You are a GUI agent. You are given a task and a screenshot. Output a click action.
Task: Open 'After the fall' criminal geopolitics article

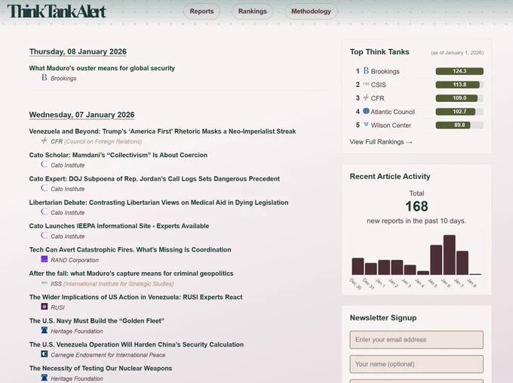[x=131, y=273]
